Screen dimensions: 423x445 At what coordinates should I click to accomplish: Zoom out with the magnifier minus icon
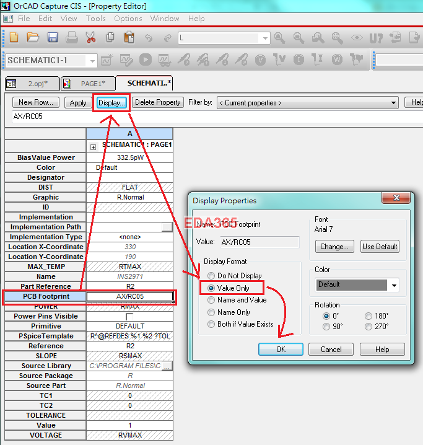[x=299, y=37]
